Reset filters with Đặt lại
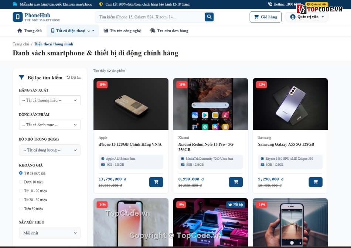 tap(74, 77)
